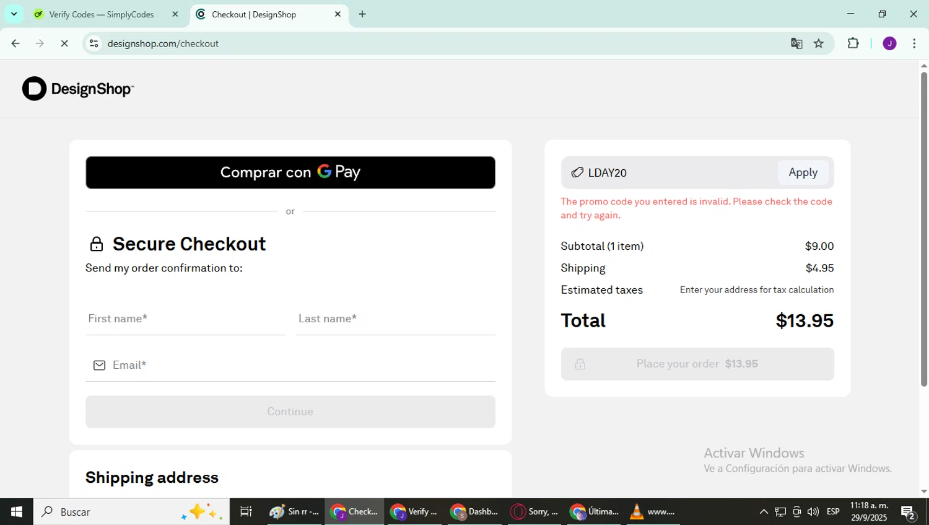This screenshot has height=525, width=929.
Task: Open the Chrome 'Dashb...' taskbar item
Action: [x=474, y=511]
